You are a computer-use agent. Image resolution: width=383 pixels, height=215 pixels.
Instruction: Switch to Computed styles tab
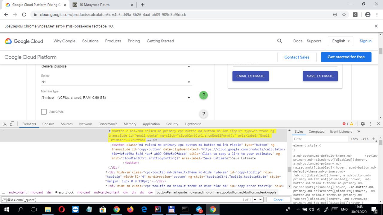pyautogui.click(x=317, y=132)
